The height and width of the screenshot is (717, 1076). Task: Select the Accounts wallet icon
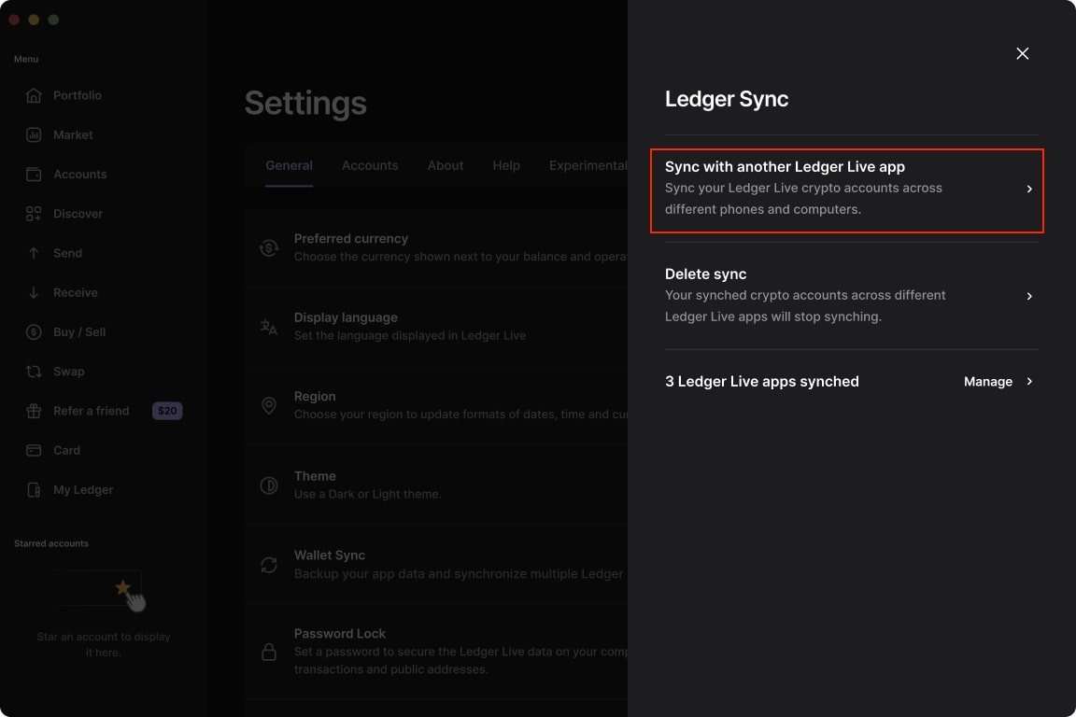[x=34, y=175]
